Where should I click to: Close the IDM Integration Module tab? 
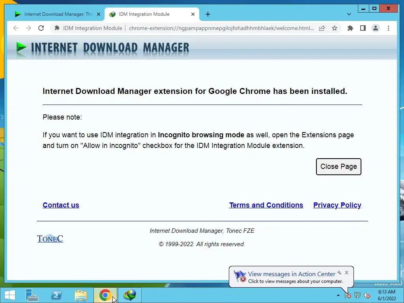tap(193, 15)
